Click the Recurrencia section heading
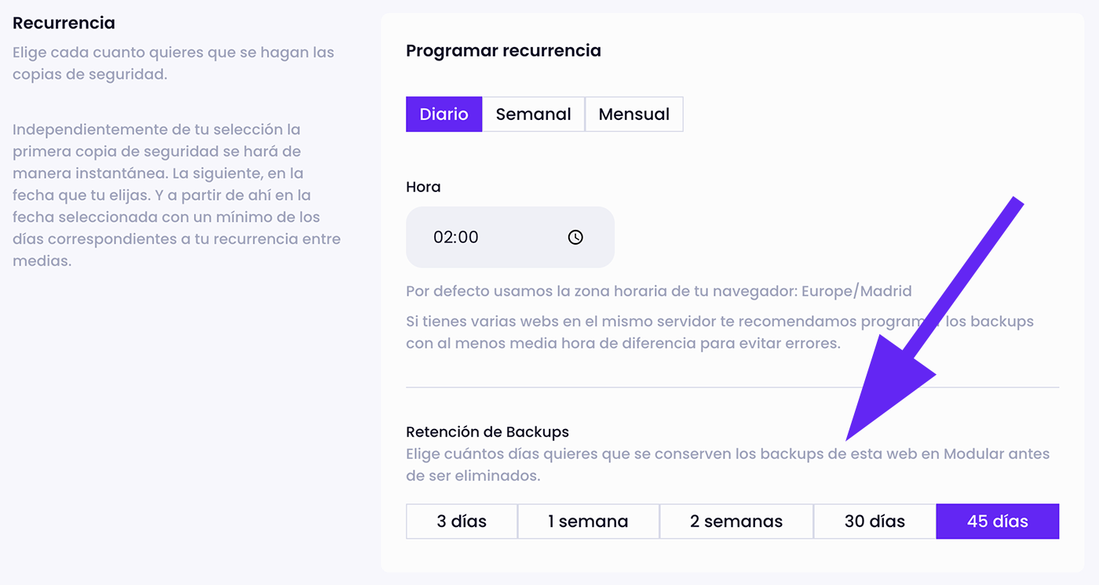 (x=64, y=23)
